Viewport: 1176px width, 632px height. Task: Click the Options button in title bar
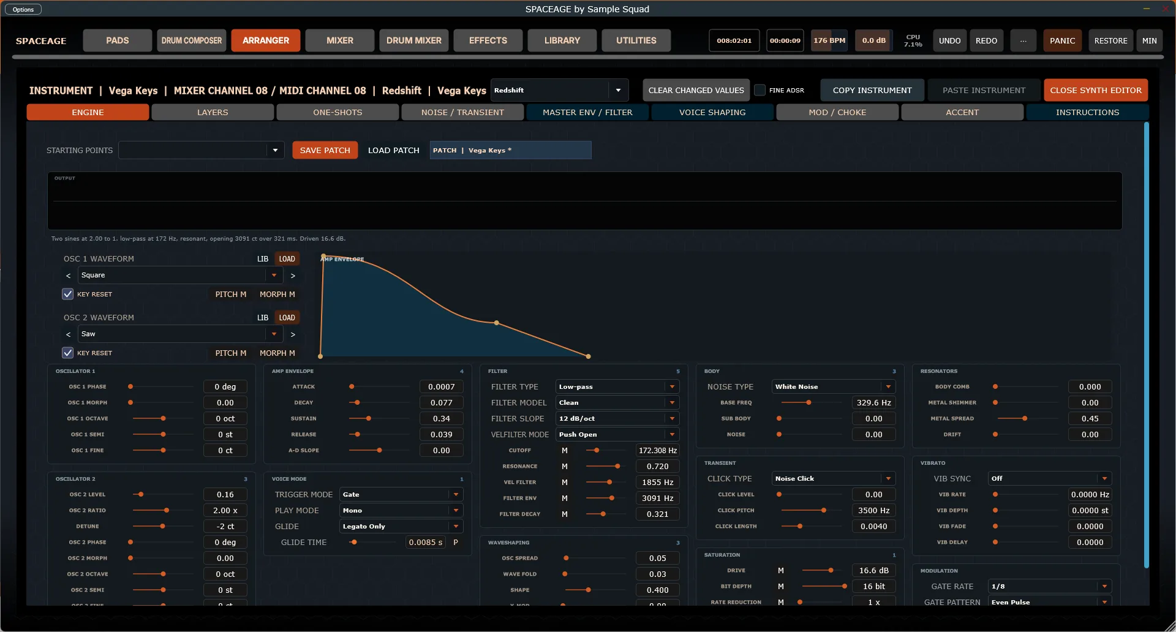(x=23, y=10)
